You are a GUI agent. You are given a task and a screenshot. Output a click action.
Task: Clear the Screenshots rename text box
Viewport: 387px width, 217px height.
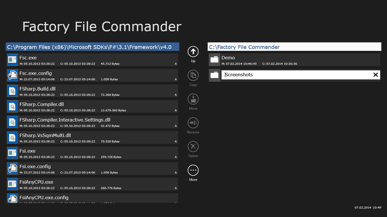[375, 75]
